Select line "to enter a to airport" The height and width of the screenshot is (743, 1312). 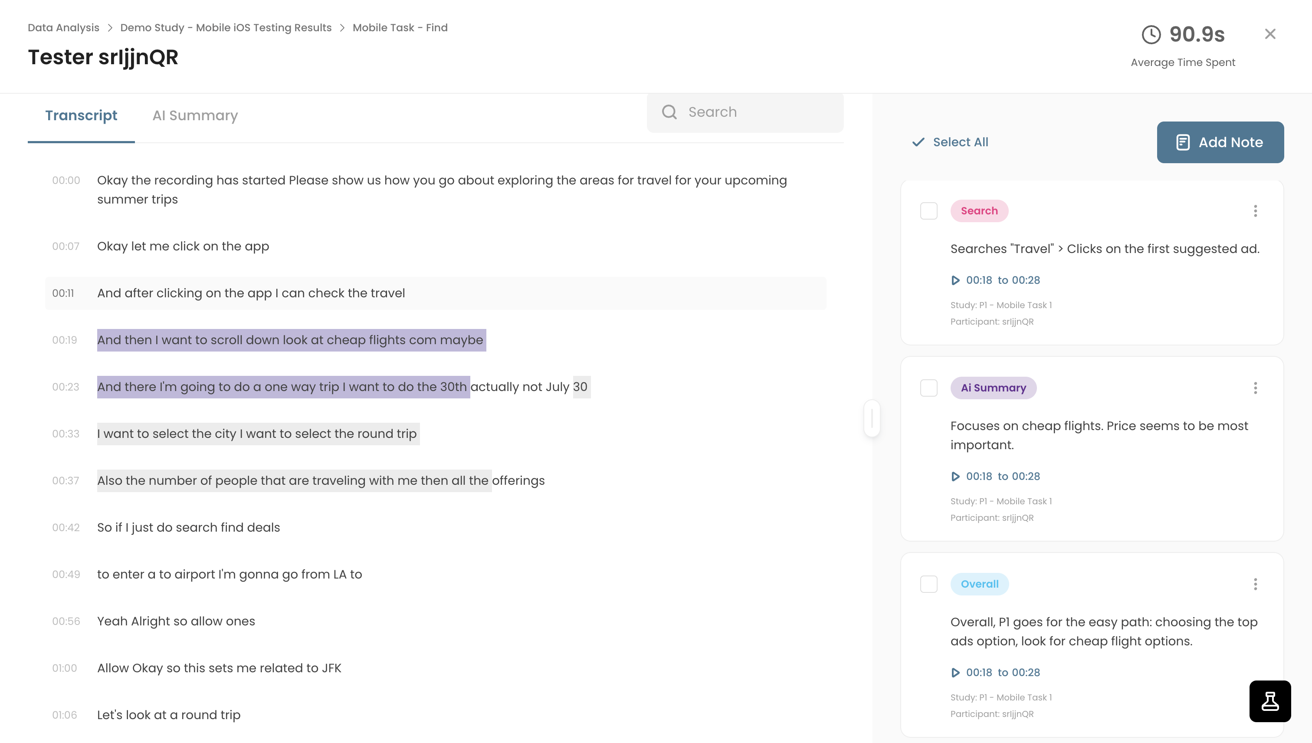point(230,575)
